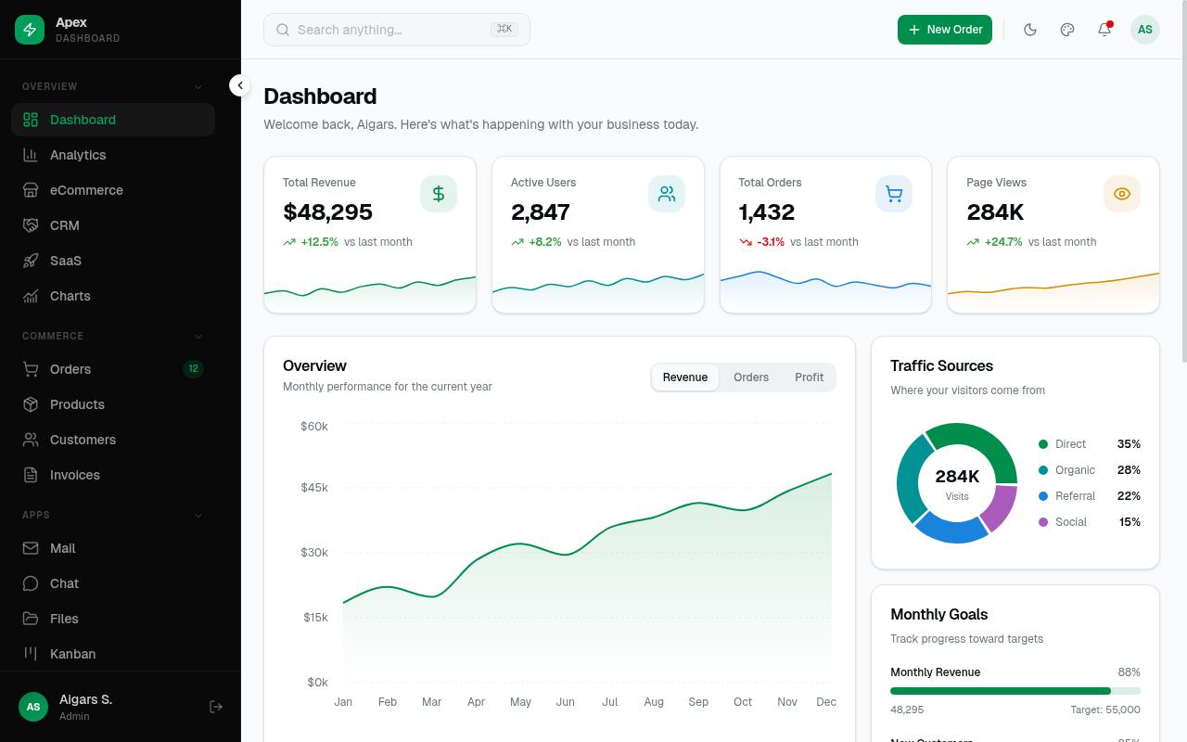Click the Target: 55,000 text
Image resolution: width=1187 pixels, height=742 pixels.
tap(1105, 710)
